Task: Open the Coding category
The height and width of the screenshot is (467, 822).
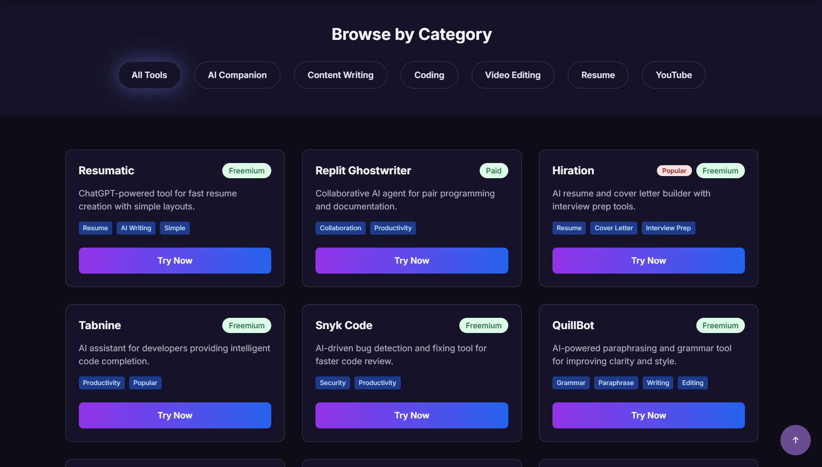Action: tap(429, 75)
